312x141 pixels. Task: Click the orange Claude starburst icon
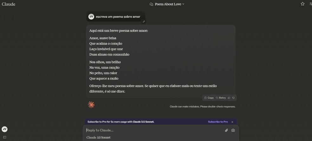(91, 105)
